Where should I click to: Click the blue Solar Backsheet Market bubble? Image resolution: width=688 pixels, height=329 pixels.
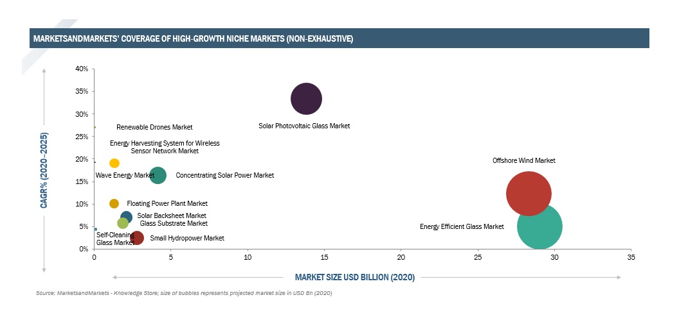click(127, 217)
